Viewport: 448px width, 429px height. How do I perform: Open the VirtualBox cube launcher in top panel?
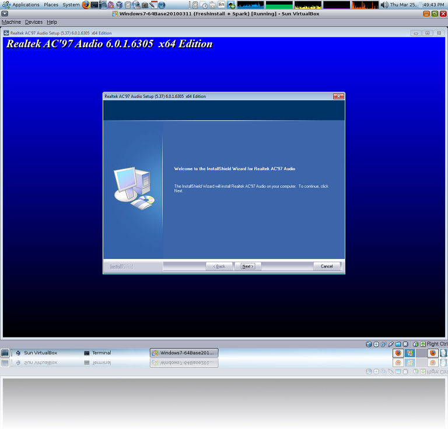coord(120,5)
